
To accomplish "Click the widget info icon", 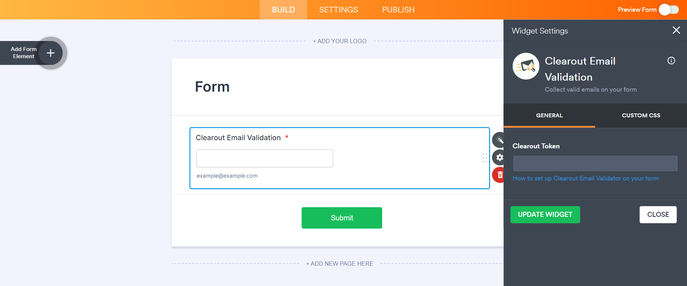I will point(671,61).
